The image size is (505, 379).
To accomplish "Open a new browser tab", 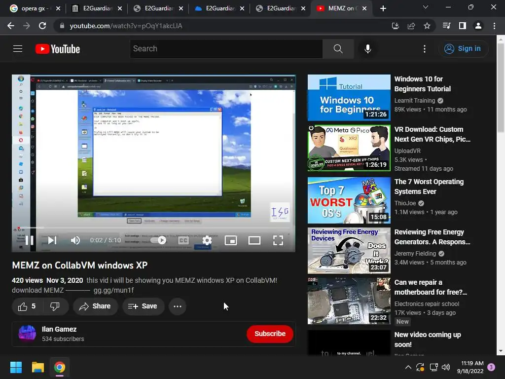I will point(383,8).
